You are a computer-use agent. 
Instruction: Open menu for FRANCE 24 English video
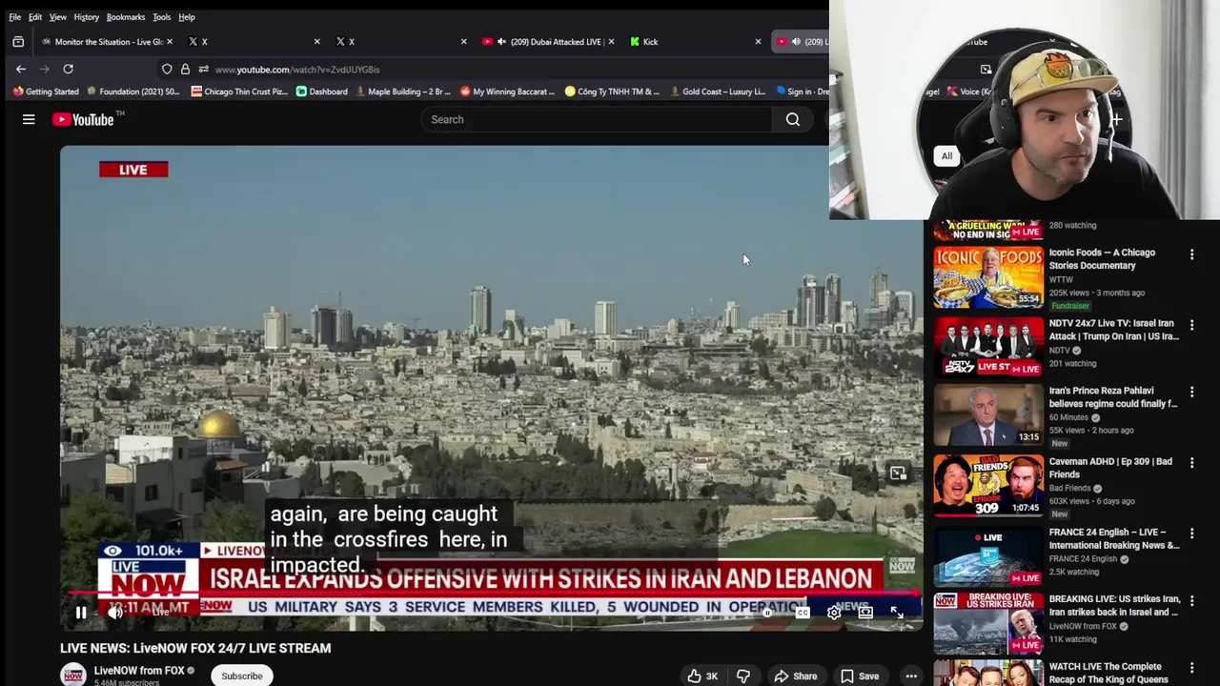[x=1191, y=534]
